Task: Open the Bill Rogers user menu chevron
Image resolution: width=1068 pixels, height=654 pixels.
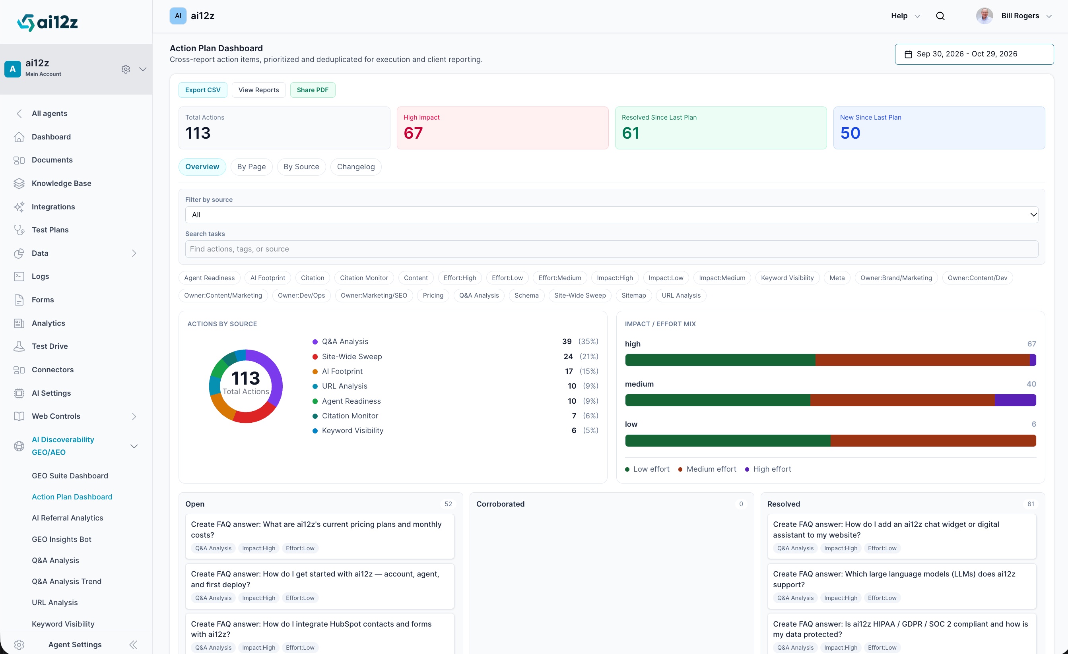Action: (1049, 16)
